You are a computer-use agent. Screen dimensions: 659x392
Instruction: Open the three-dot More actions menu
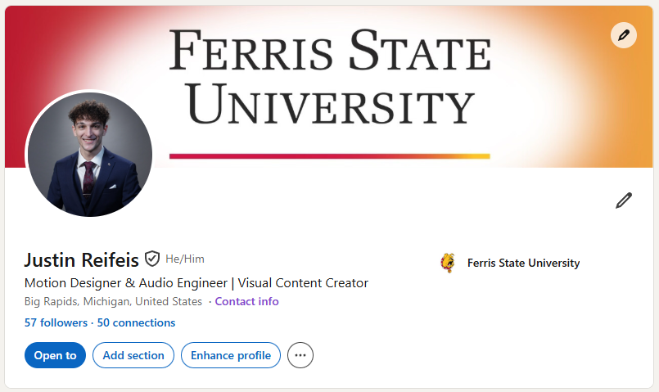300,355
